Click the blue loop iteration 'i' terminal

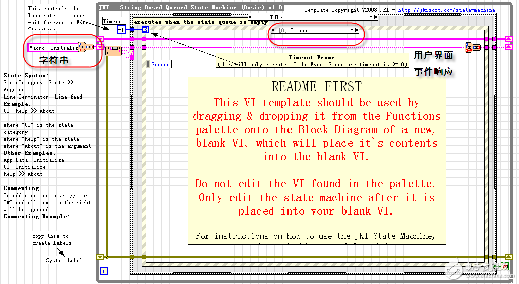click(103, 271)
